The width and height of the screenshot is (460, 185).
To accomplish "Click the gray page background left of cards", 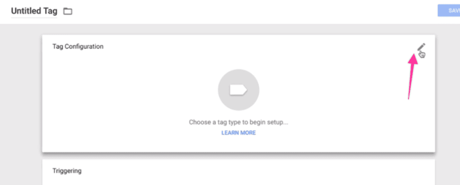I will click(x=21, y=103).
